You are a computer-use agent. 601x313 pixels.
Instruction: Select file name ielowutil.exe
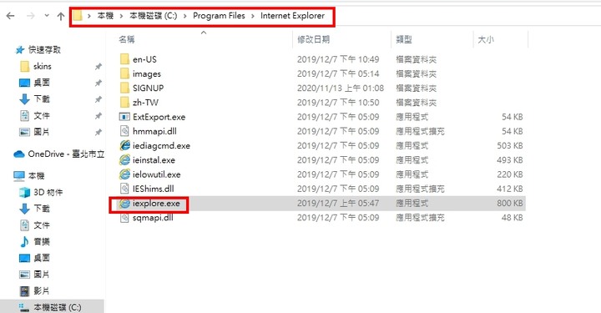[156, 174]
